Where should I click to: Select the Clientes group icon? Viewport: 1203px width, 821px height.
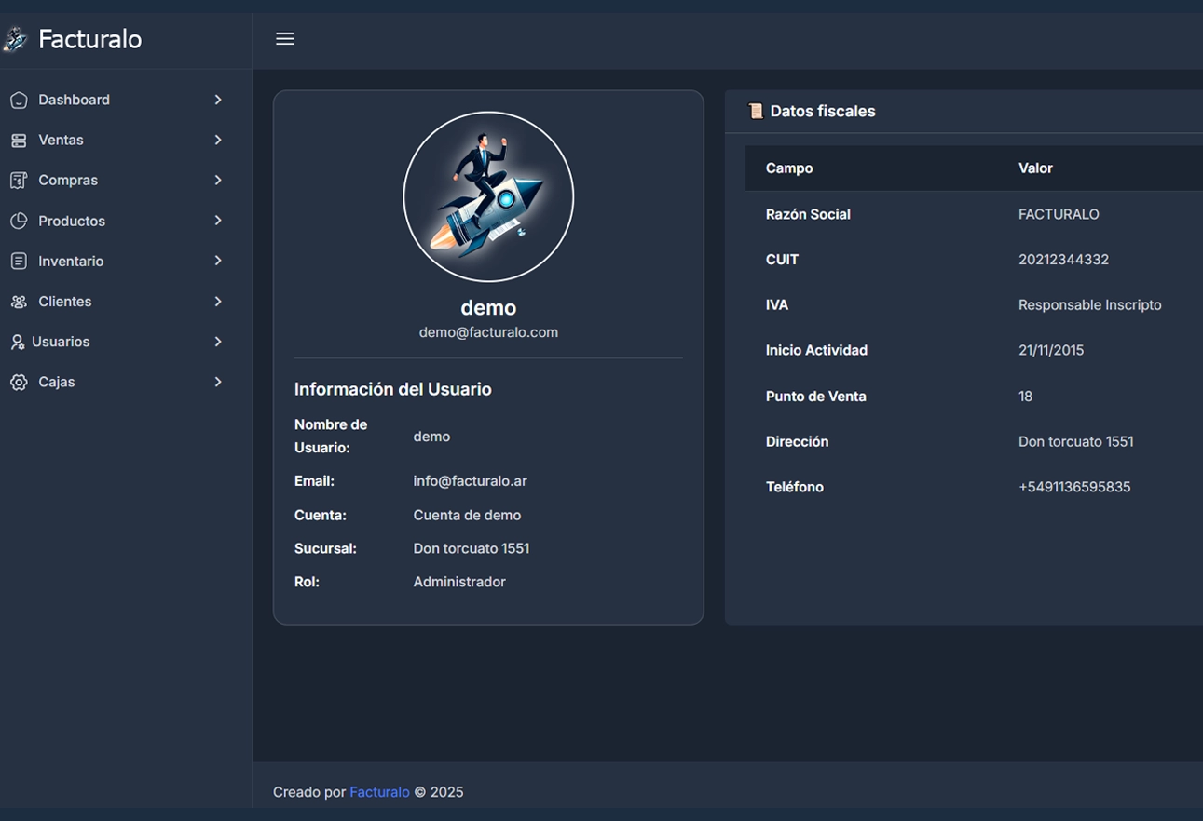pos(20,301)
